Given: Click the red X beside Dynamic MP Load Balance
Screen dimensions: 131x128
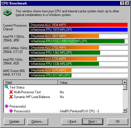Looking at the screenshot, I should click(x=11, y=97).
